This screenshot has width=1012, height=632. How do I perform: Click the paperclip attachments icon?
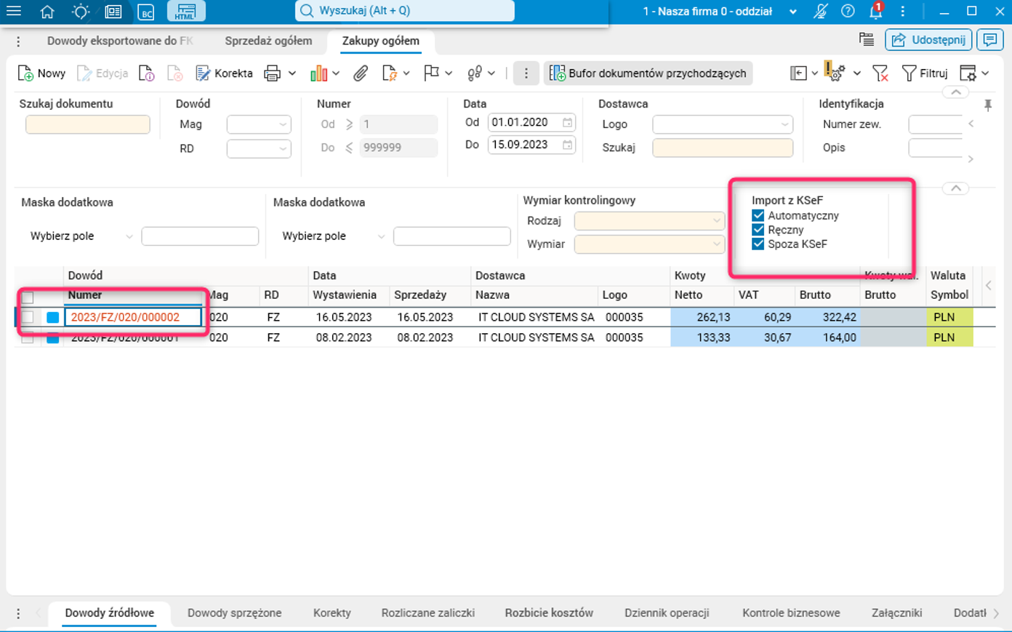361,73
